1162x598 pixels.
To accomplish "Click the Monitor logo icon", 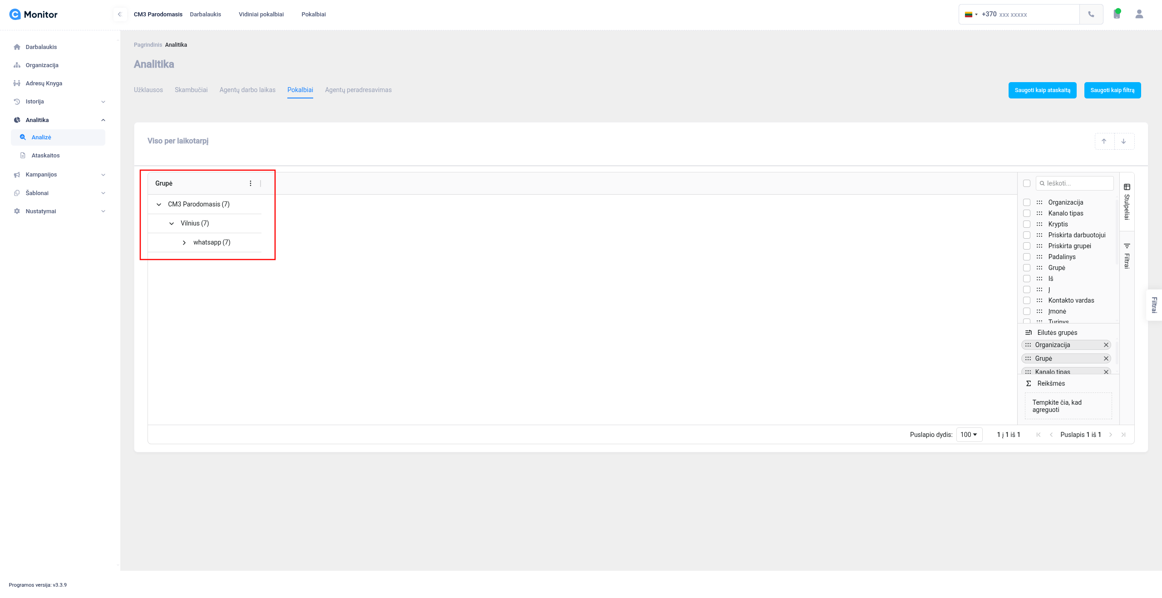I will (x=15, y=15).
